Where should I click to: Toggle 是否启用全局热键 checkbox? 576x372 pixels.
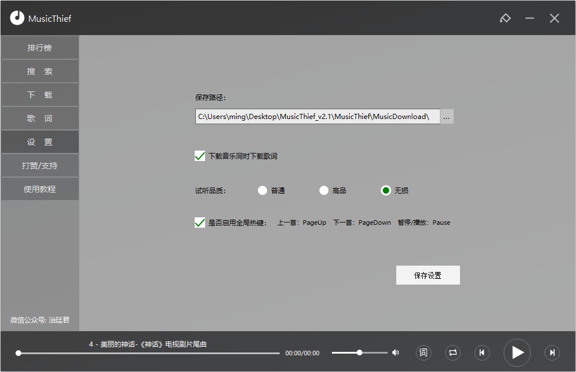[x=200, y=223]
